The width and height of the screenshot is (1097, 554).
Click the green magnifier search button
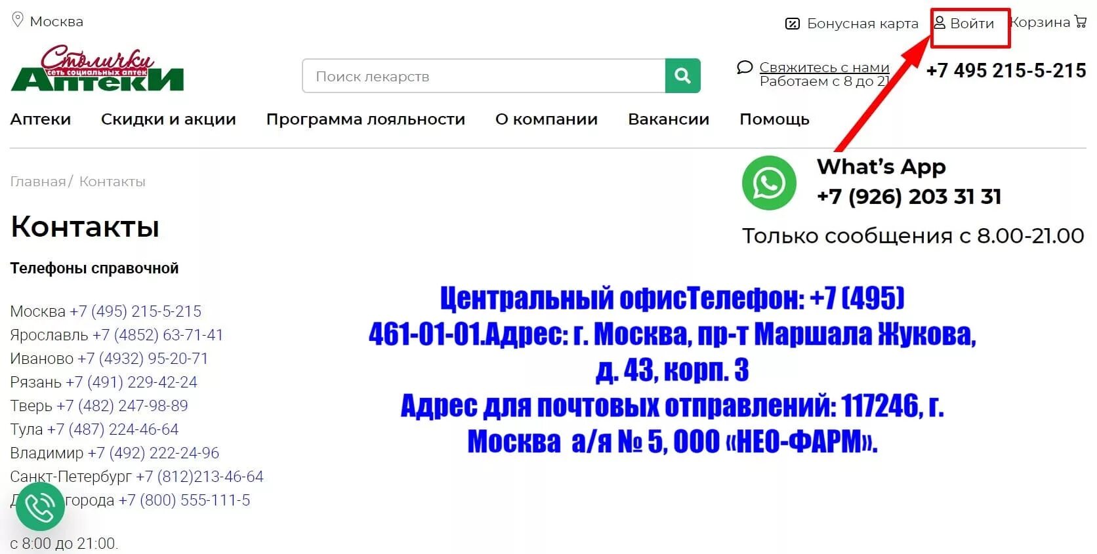[x=683, y=76]
